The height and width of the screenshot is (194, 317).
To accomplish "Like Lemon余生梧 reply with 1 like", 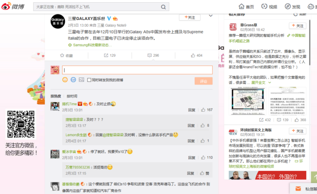I will 205,141.
